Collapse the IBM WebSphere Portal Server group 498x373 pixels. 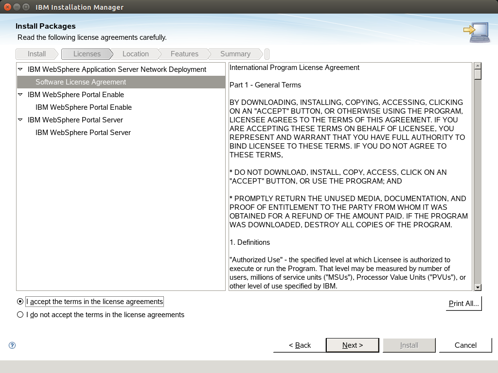pos(20,120)
